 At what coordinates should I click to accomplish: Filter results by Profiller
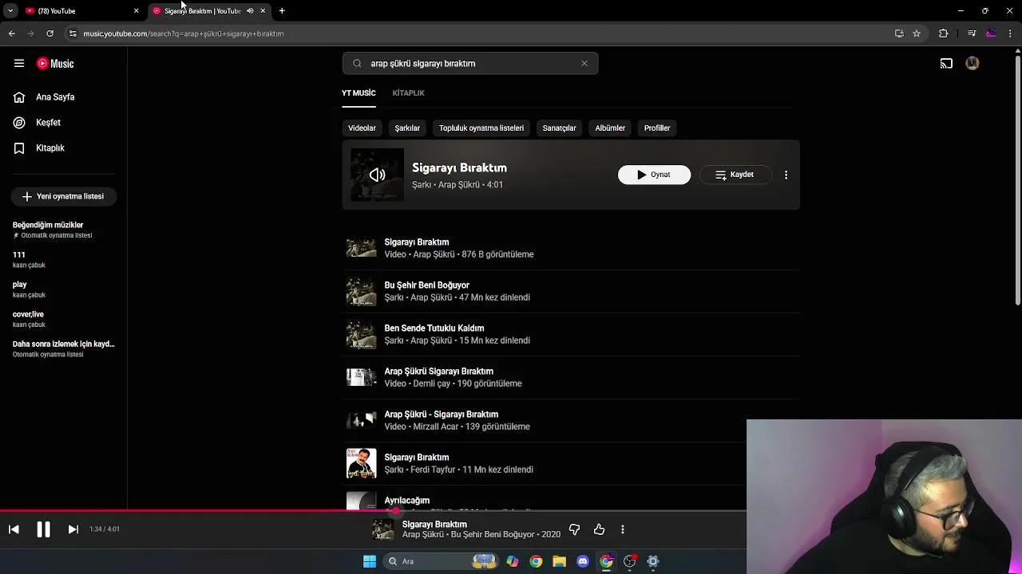tap(657, 128)
